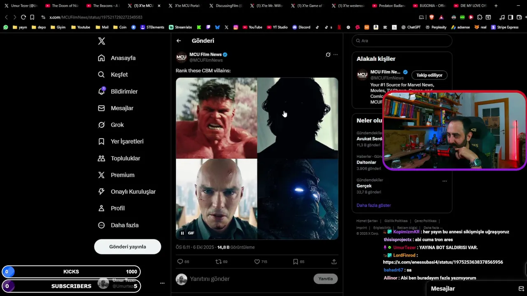This screenshot has width=527, height=296.
Task: Close the active X'te MCU tab
Action: tap(159, 6)
